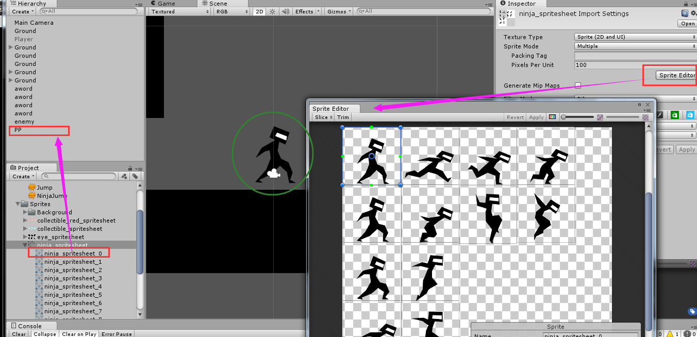Open the Textured shading mode dropdown
The height and width of the screenshot is (337, 697).
click(x=178, y=11)
